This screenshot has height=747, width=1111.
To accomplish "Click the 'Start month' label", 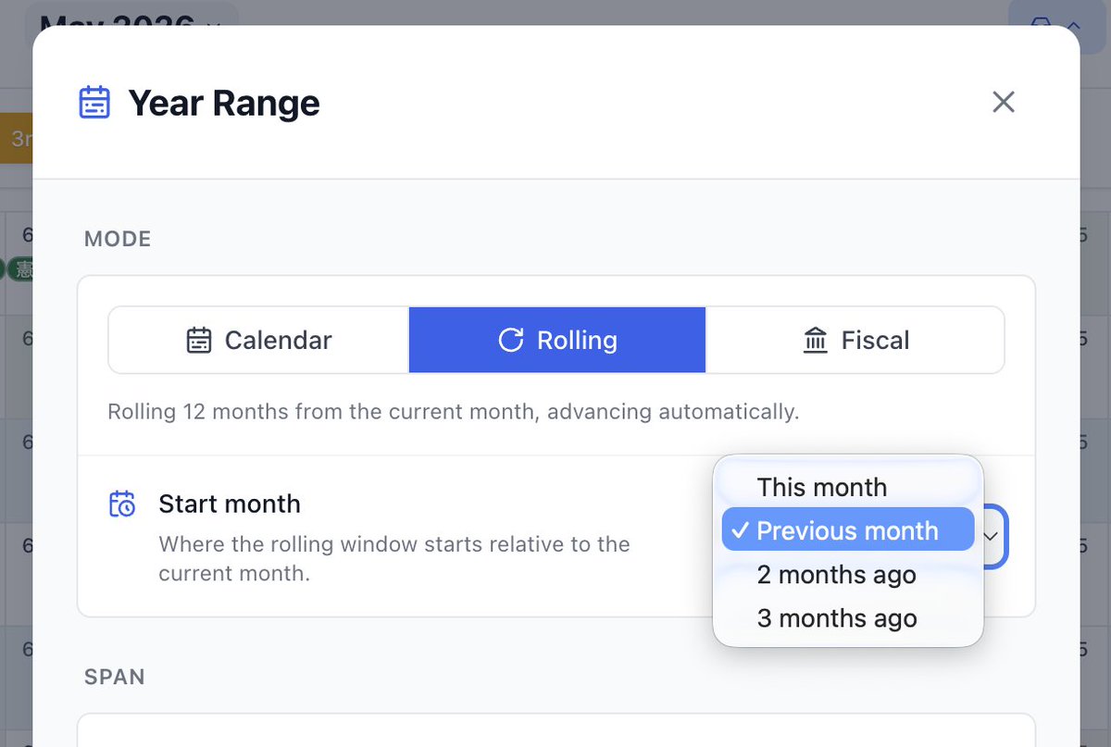I will coord(230,504).
